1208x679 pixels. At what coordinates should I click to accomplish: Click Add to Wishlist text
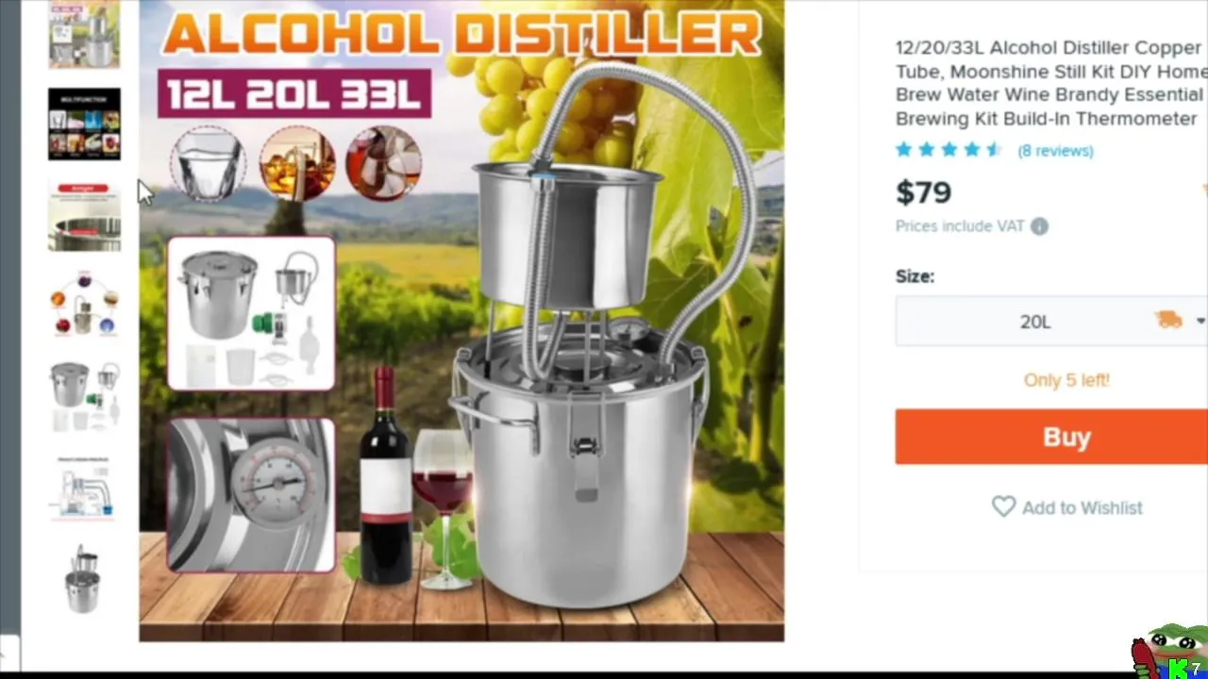pyautogui.click(x=1082, y=507)
